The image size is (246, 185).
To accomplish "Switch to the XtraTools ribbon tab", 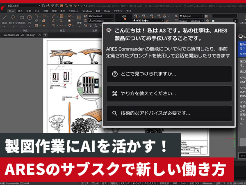I will [x=87, y=11].
